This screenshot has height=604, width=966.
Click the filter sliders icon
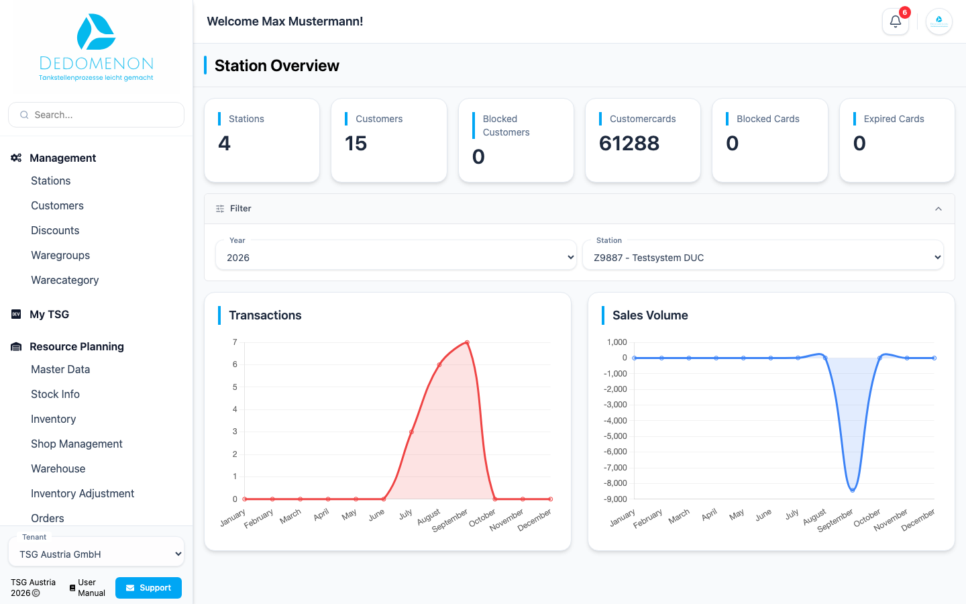(x=220, y=209)
